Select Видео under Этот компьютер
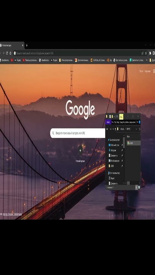This screenshot has width=155, height=275. 113,178
